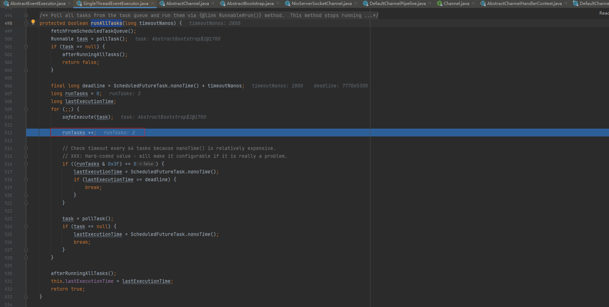The image size is (609, 307).
Task: Collapse the if block at line 516
Action: [x=26, y=164]
